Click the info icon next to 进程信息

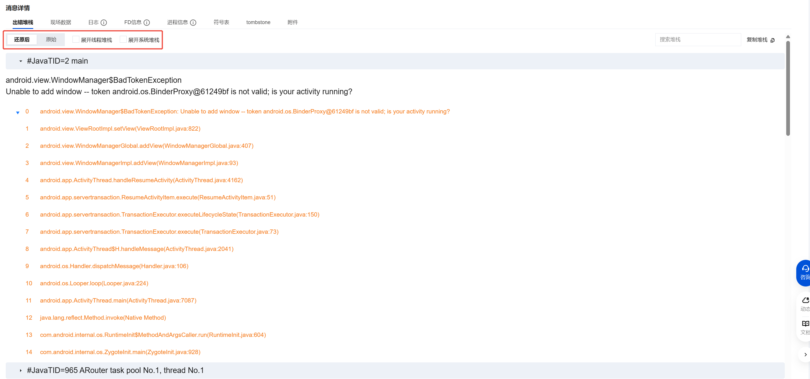193,23
